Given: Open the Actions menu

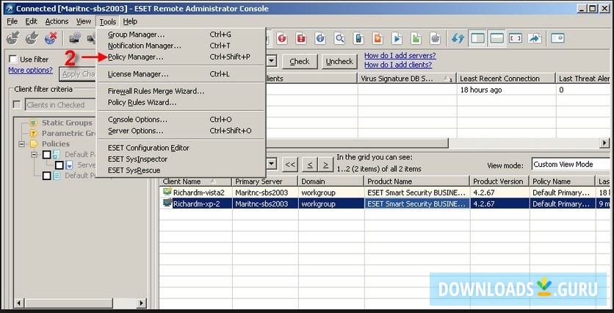Looking at the screenshot, I should click(57, 21).
